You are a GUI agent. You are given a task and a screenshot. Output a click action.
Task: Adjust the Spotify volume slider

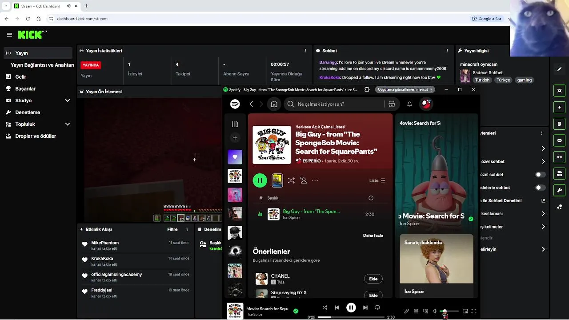tap(449, 311)
